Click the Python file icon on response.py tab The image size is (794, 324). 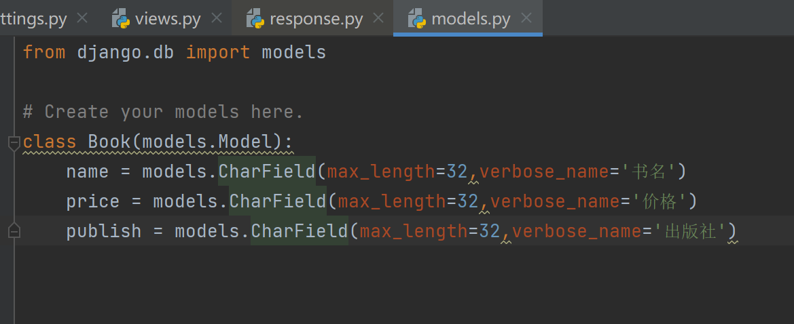click(x=255, y=18)
